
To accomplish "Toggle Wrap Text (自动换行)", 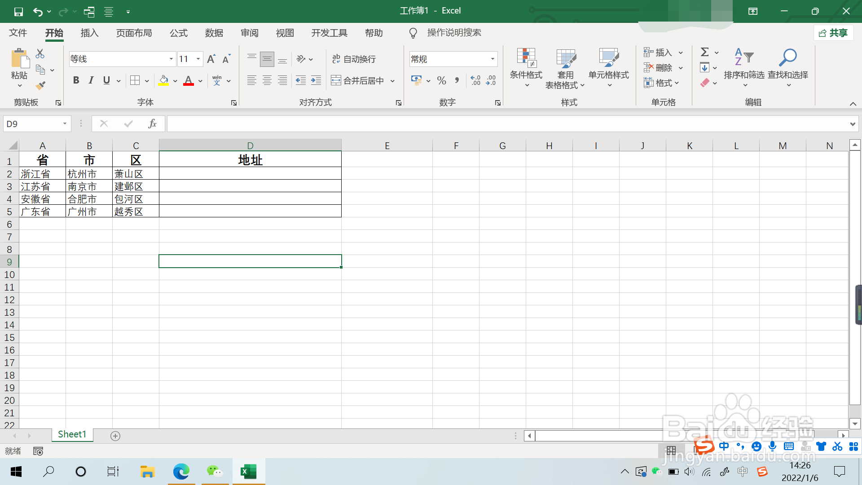I will point(354,59).
